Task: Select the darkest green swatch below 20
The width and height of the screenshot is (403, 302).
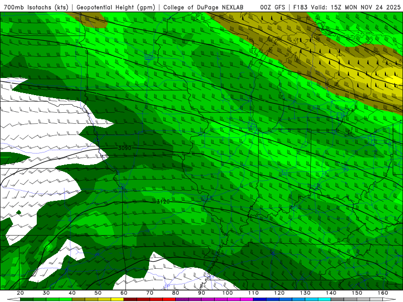Action: tap(27, 299)
